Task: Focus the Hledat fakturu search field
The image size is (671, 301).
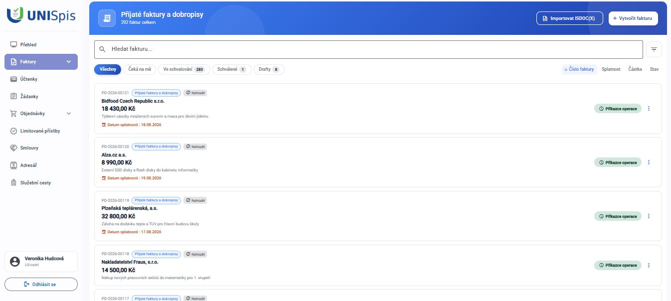Action: click(x=368, y=49)
